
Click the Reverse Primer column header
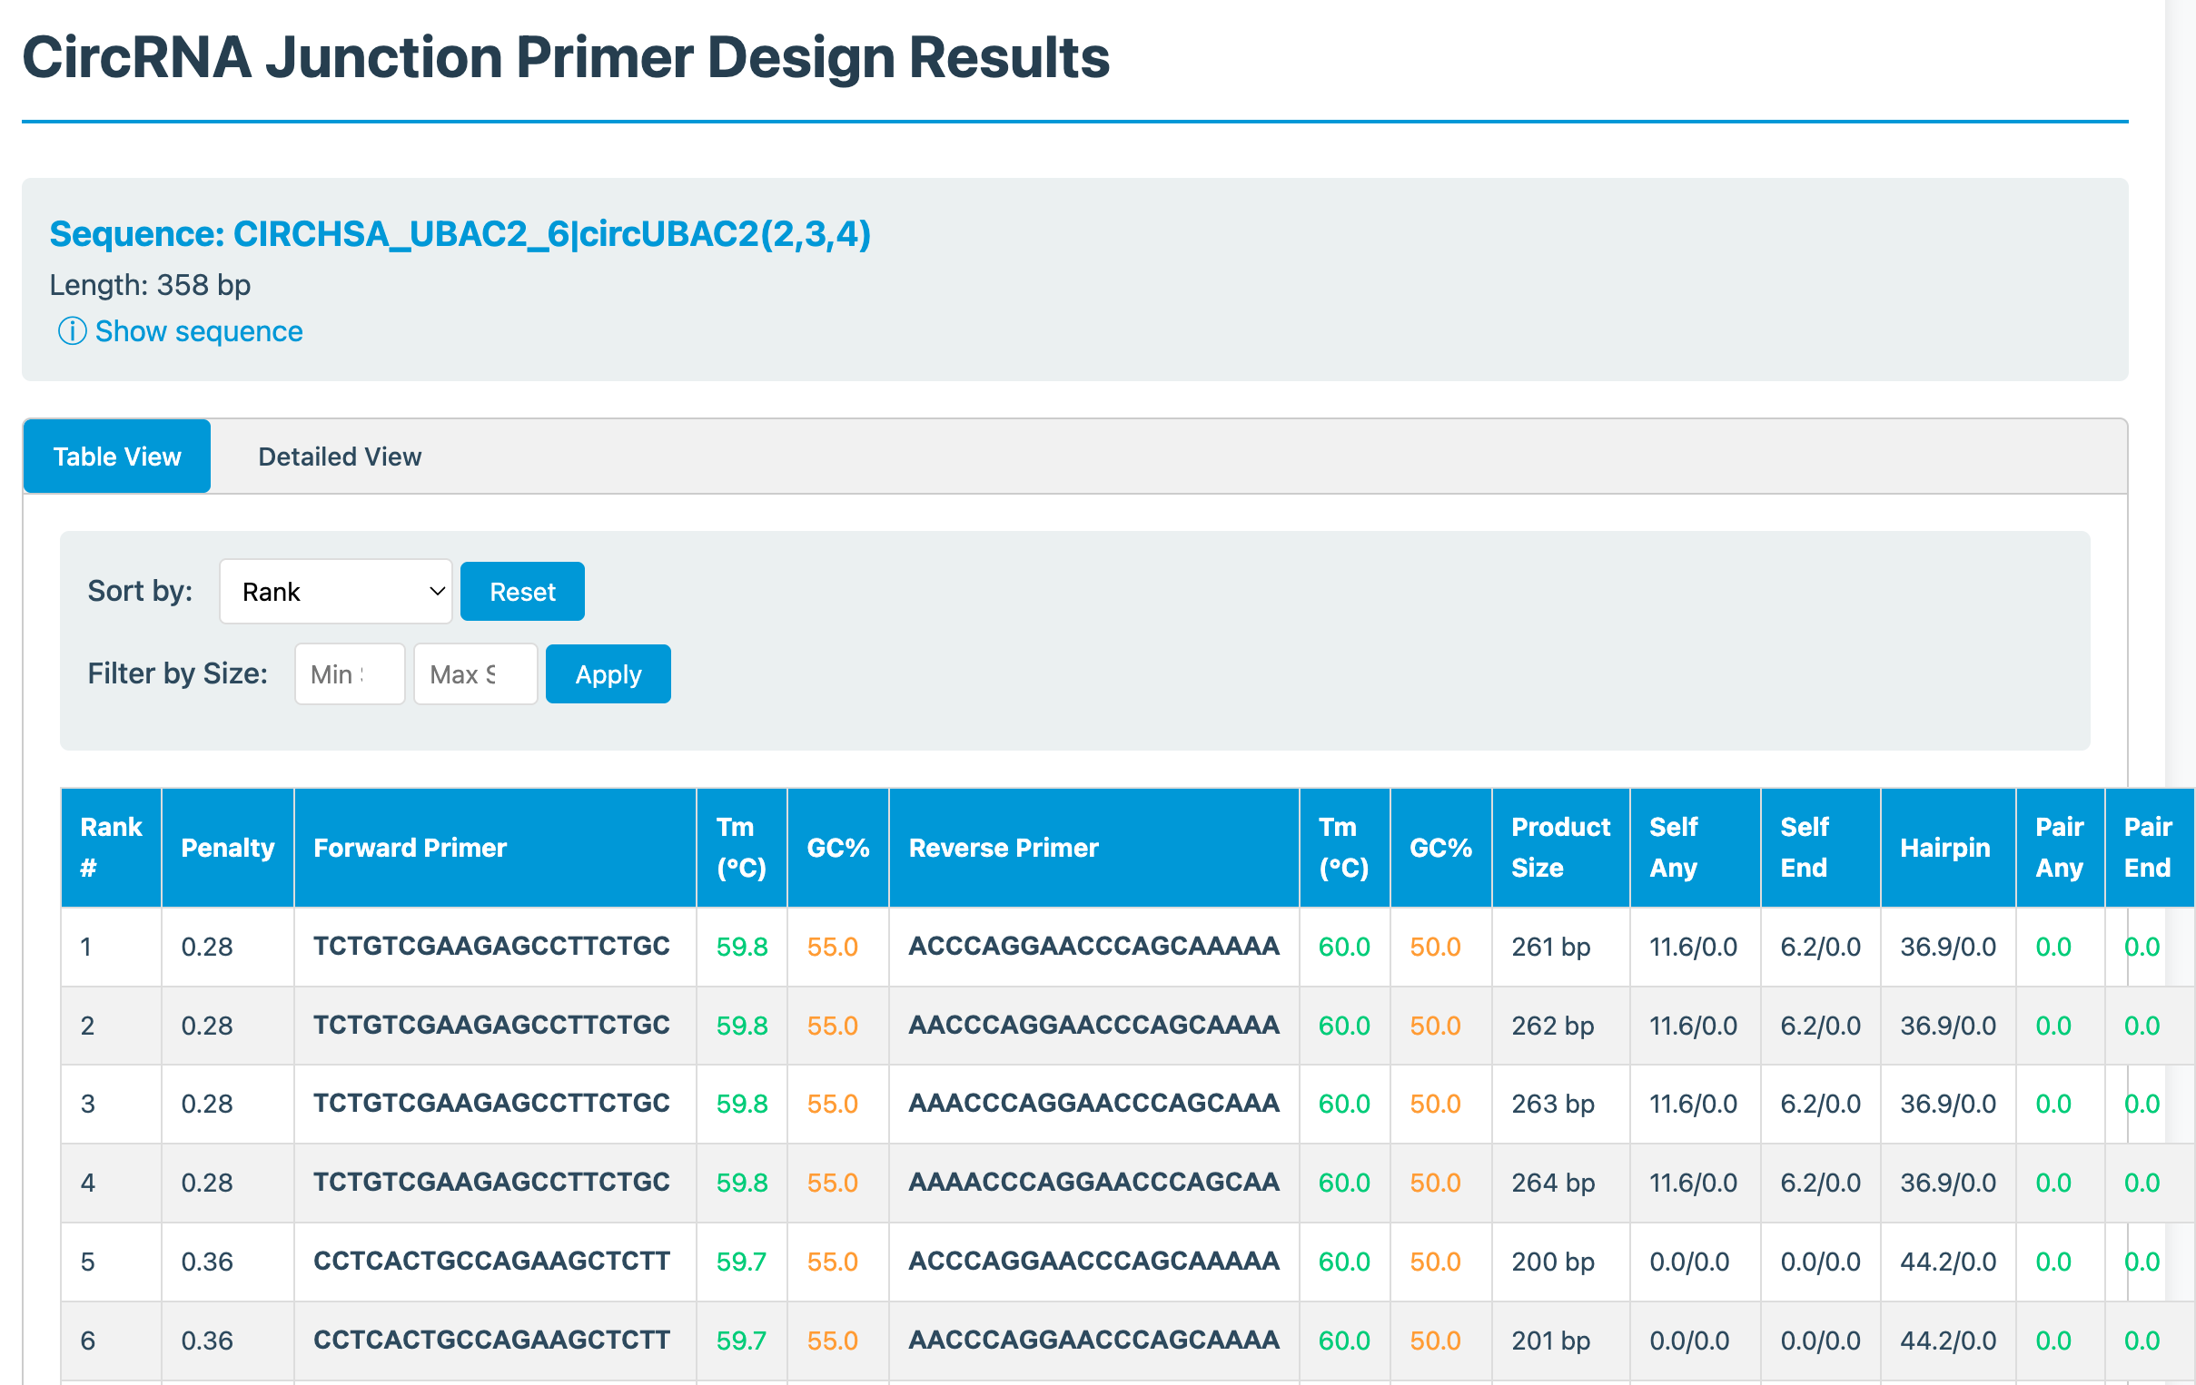[1004, 848]
